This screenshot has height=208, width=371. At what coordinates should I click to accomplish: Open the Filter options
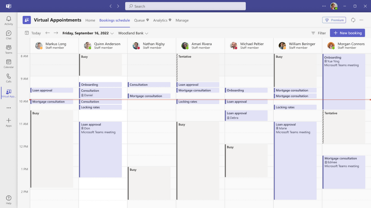coord(318,33)
